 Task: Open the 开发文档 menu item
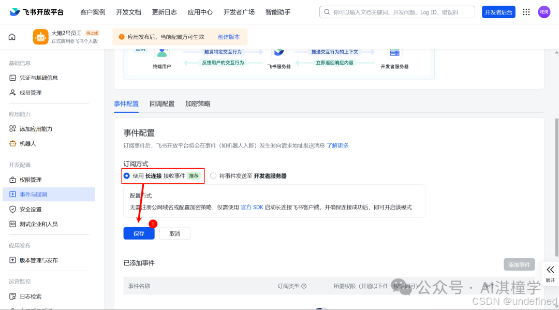[x=128, y=11]
